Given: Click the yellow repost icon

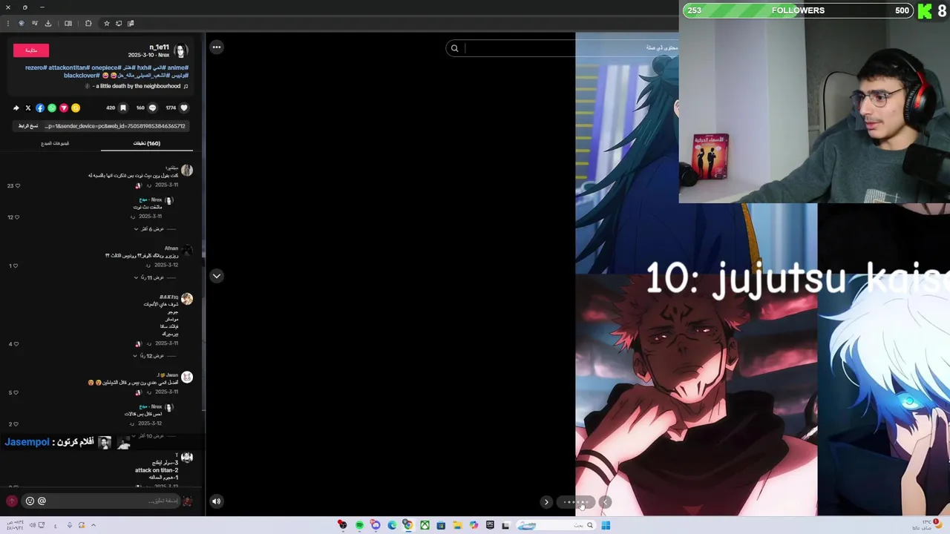Looking at the screenshot, I should tap(76, 108).
